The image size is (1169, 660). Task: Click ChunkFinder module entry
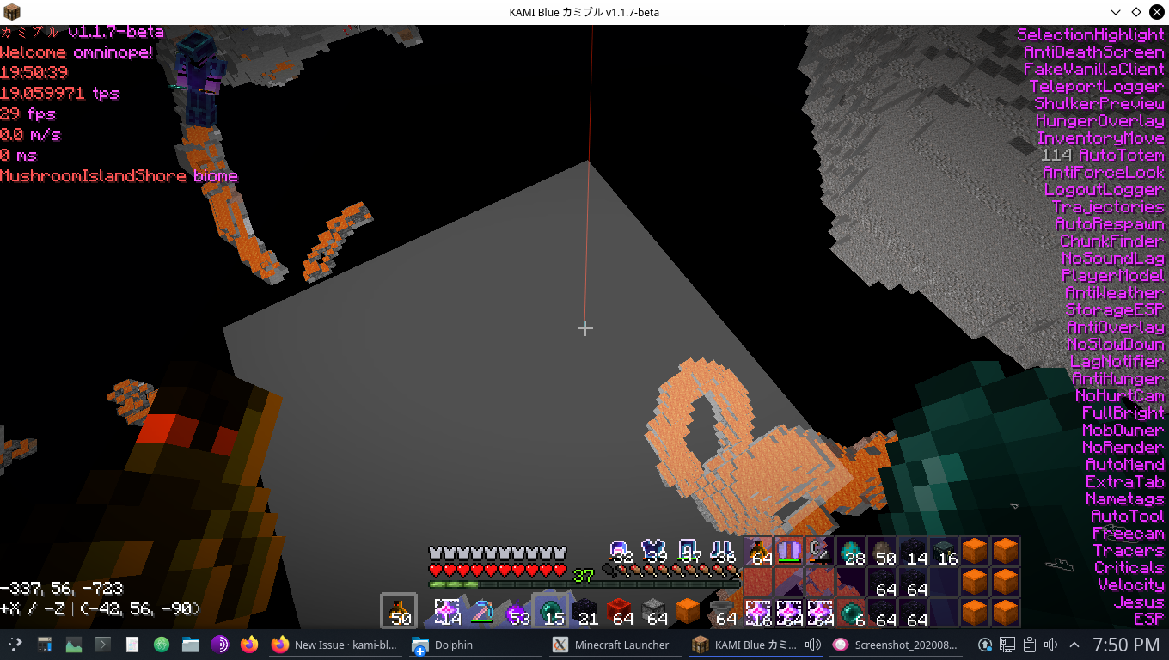(x=1112, y=241)
